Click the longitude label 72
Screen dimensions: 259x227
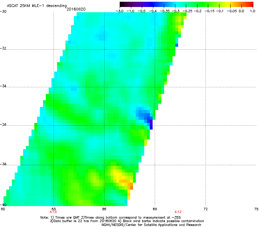[x=205, y=209]
